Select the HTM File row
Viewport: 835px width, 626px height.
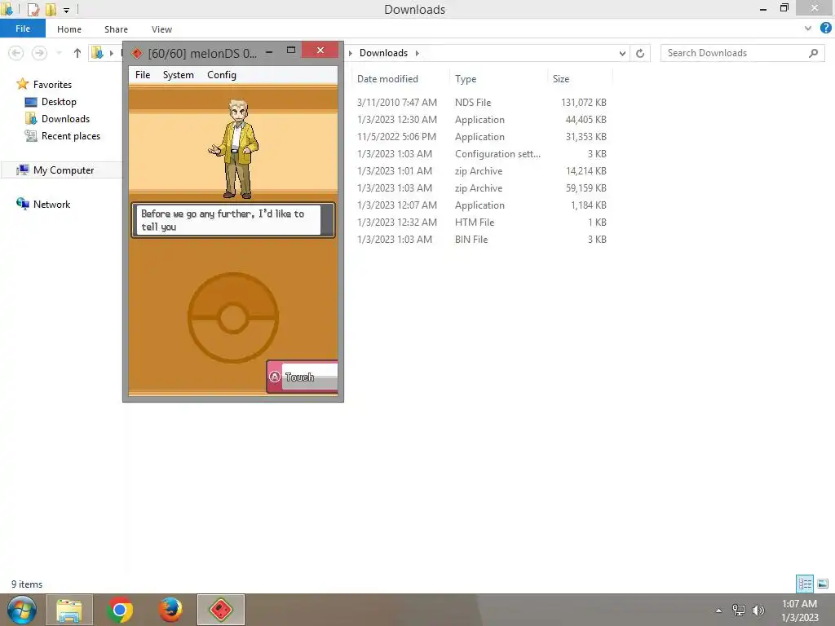tap(481, 222)
